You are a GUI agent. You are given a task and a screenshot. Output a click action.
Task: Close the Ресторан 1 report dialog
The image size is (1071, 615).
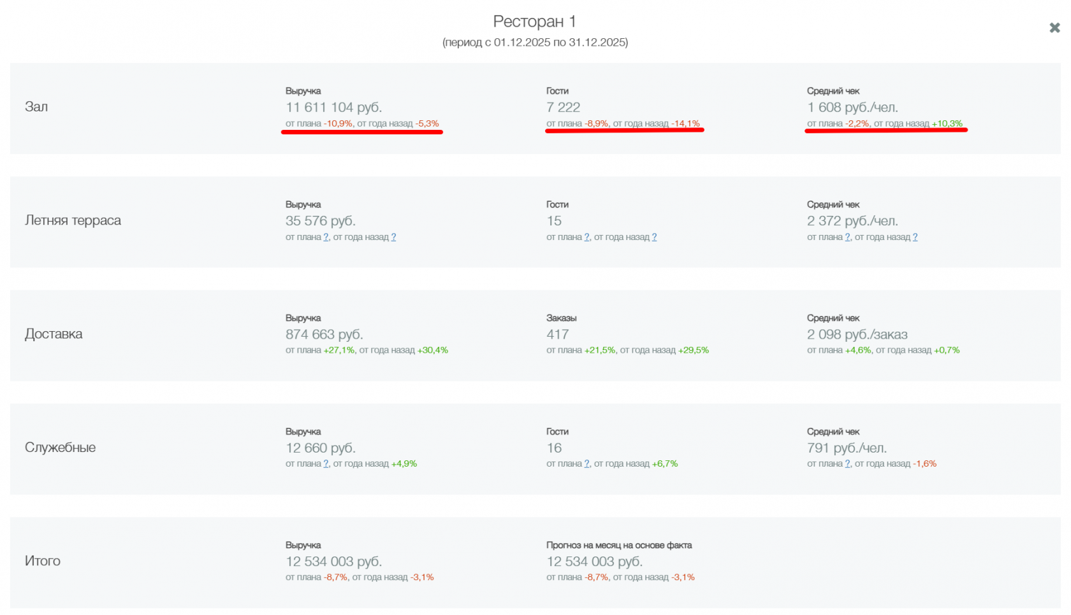tap(1054, 28)
